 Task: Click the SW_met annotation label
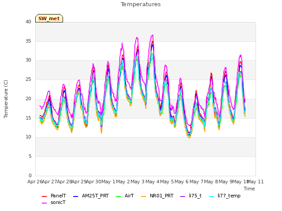click(49, 18)
